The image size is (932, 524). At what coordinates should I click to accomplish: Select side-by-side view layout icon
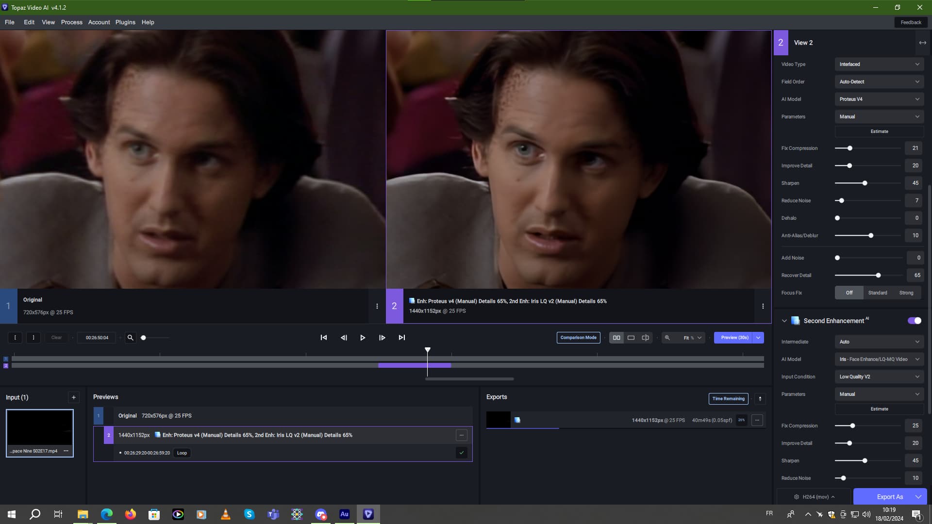coord(616,338)
